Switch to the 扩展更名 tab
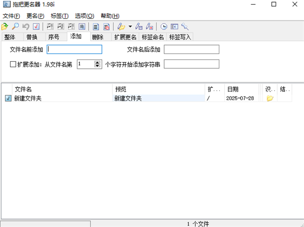The width and height of the screenshot is (304, 227). click(x=125, y=37)
